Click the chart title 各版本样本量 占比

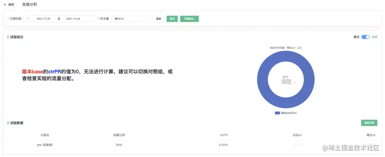(286, 48)
